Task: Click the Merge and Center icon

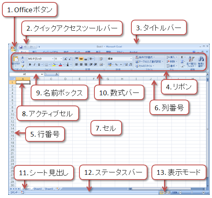Action: click(101, 65)
